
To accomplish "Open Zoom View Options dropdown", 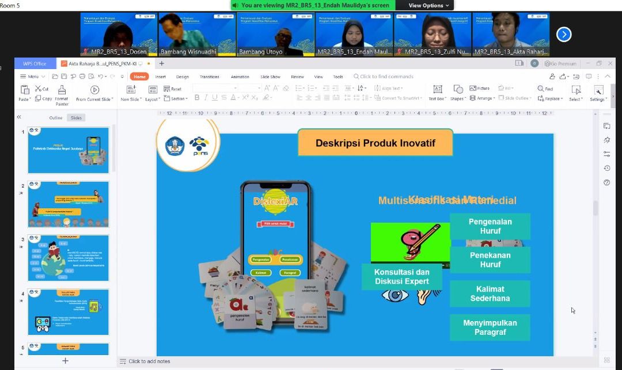I will click(429, 5).
